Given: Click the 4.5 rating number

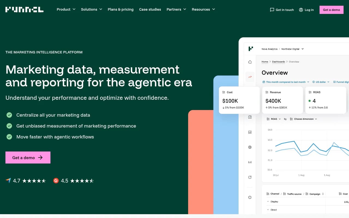Looking at the screenshot, I should (x=65, y=181).
